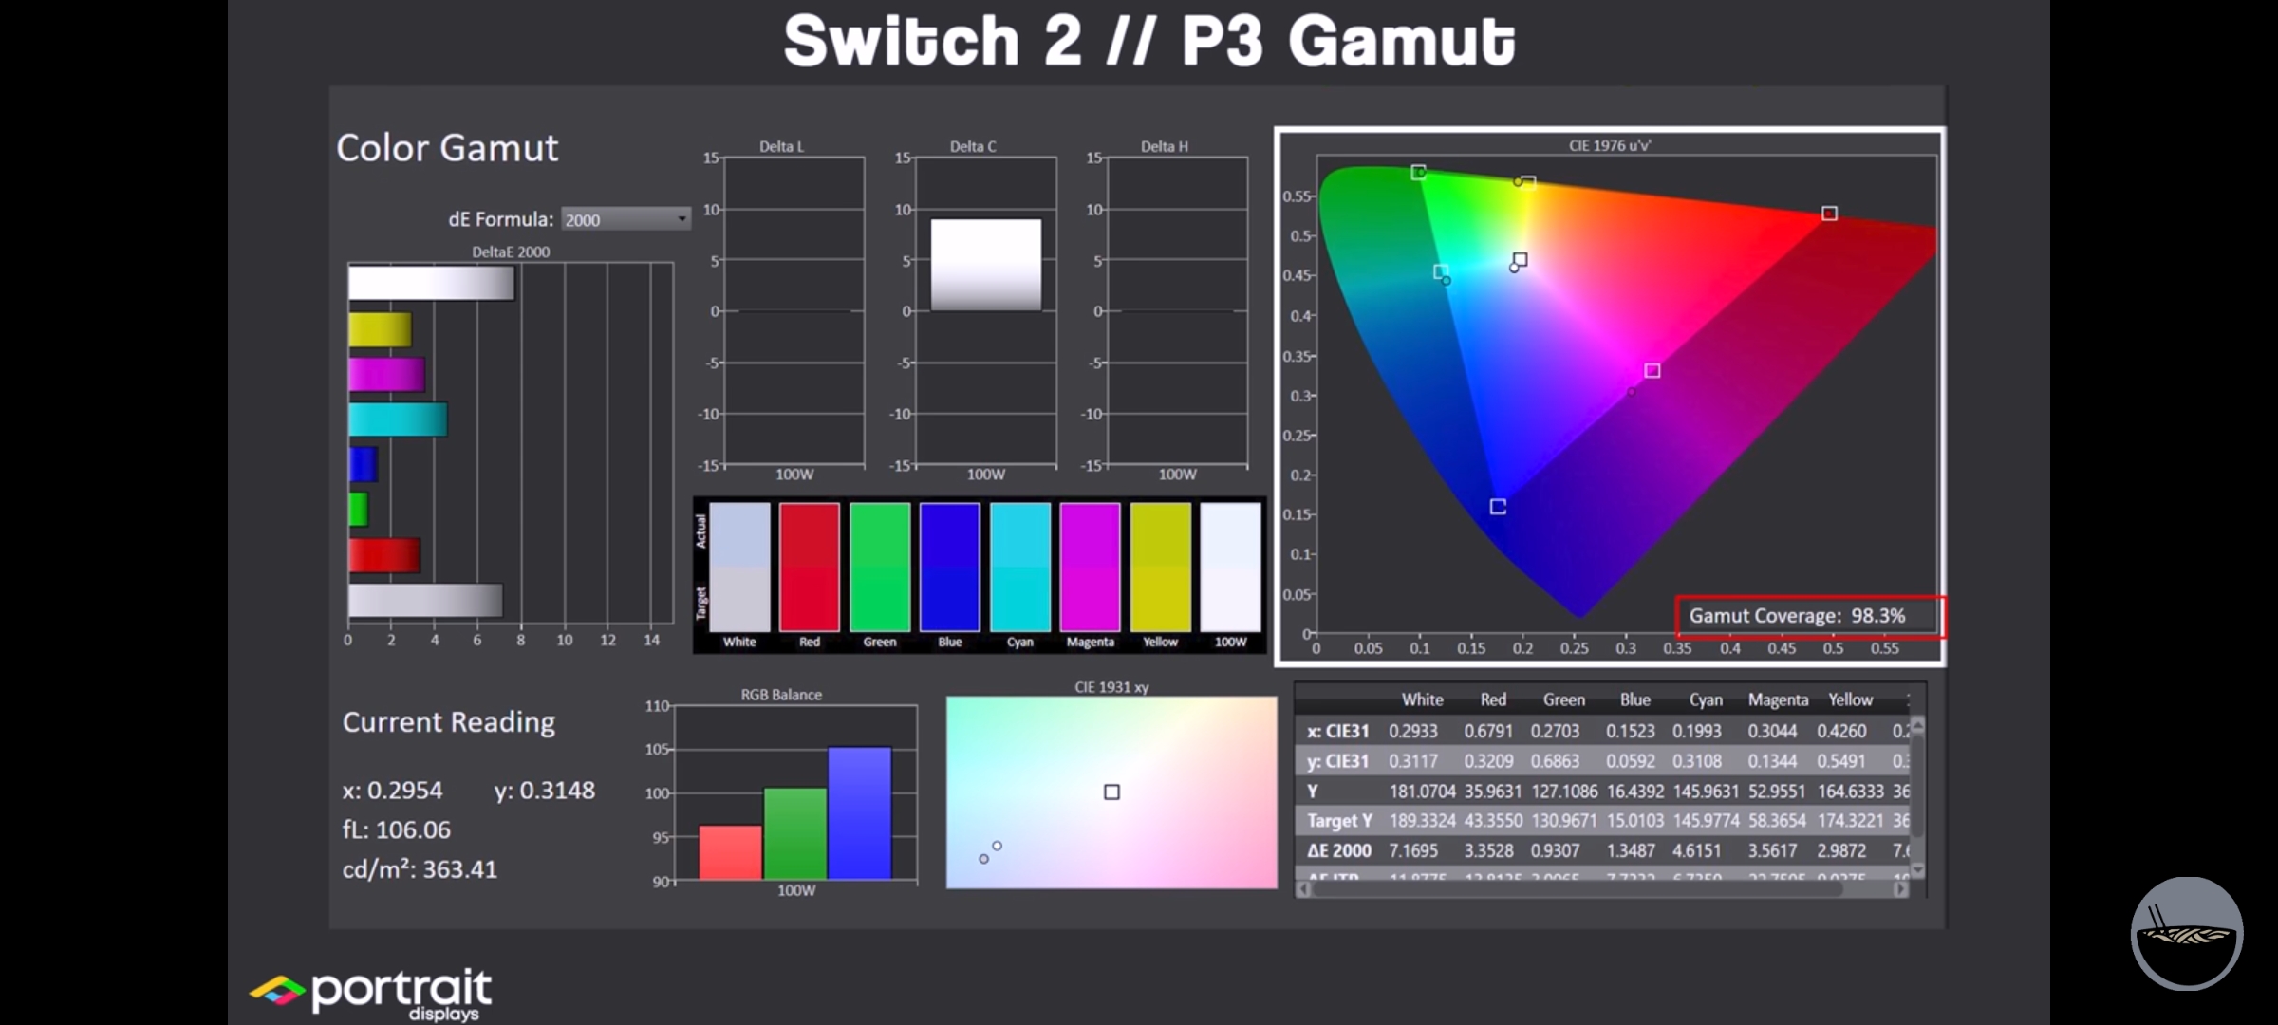Click the 'ΔE 2000' row label
Image resolution: width=2278 pixels, height=1025 pixels.
click(1338, 850)
